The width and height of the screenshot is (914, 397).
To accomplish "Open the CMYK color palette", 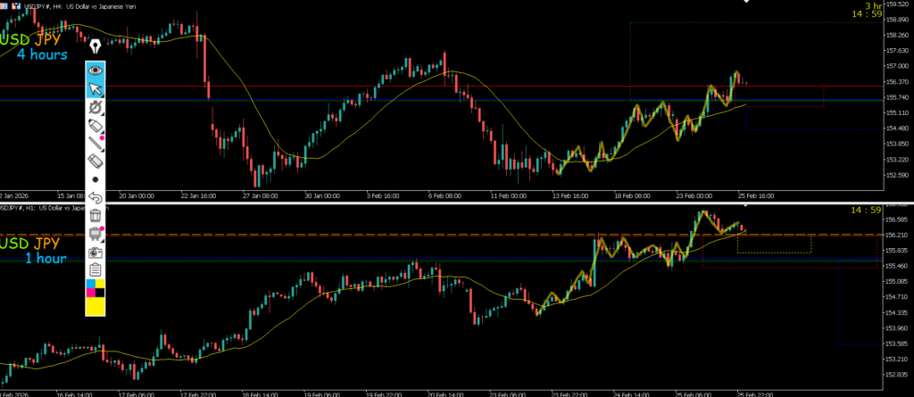I will click(x=96, y=287).
